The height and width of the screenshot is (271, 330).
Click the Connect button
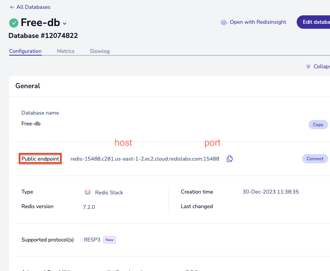315,159
